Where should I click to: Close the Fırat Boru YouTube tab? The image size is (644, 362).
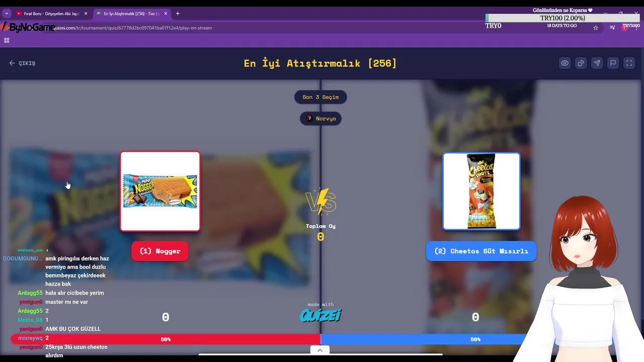tap(86, 14)
